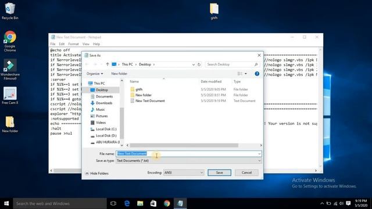Launch Google Chrome from desktop shortcut

[10, 41]
